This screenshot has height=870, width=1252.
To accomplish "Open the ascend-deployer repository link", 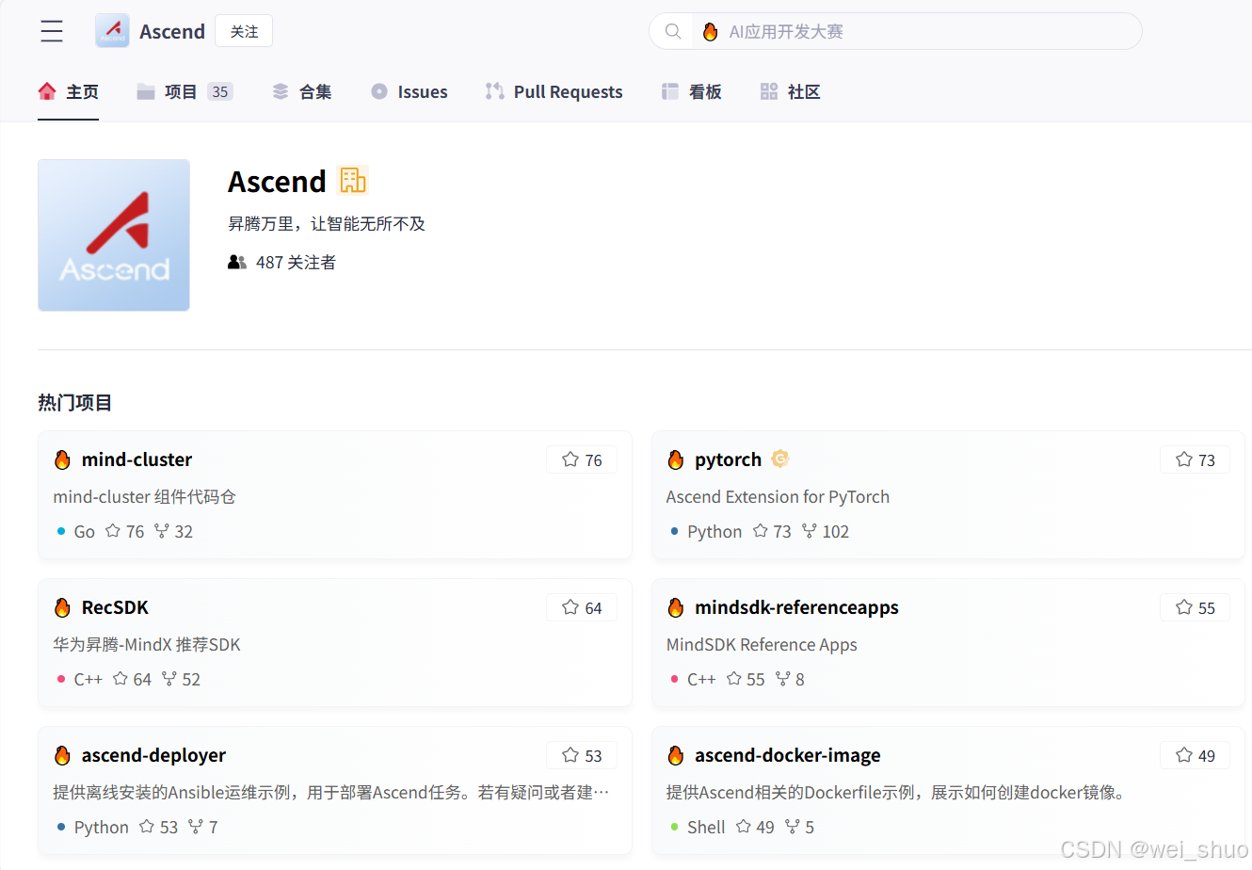I will 153,755.
